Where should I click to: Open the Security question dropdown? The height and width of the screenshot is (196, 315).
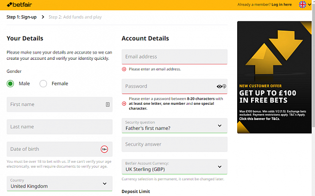coord(174,126)
